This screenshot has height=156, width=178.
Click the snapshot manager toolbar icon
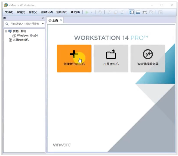(123, 12)
